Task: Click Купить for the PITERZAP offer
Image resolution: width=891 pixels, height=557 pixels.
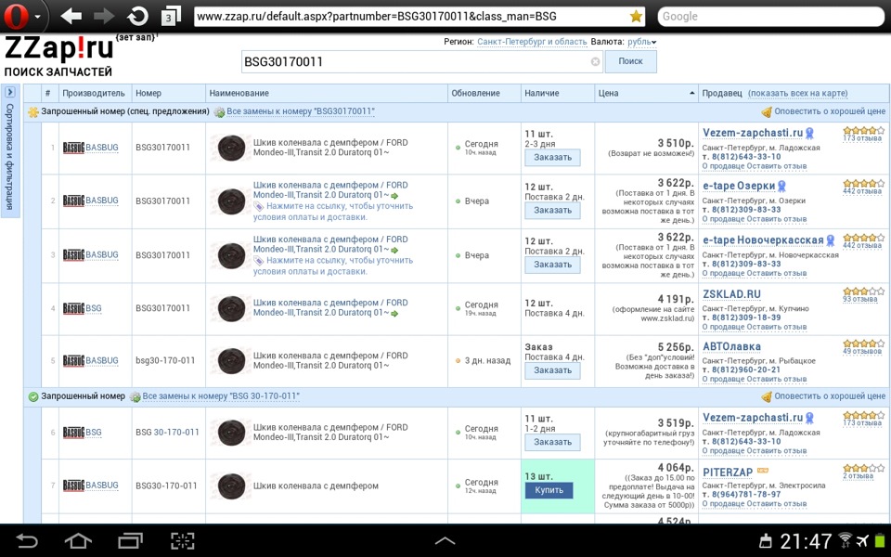Action: (x=549, y=490)
